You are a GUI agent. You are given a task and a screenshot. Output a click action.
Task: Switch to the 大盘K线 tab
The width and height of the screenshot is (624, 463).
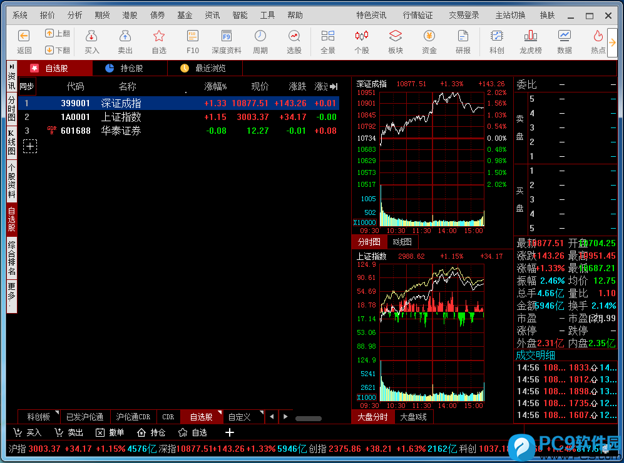413,417
